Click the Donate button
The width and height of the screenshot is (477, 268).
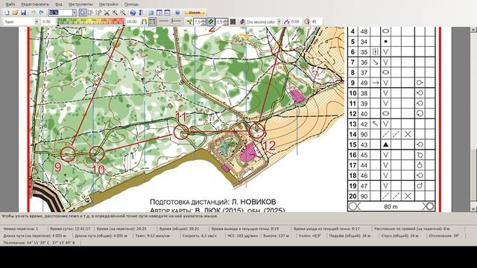coord(195,13)
